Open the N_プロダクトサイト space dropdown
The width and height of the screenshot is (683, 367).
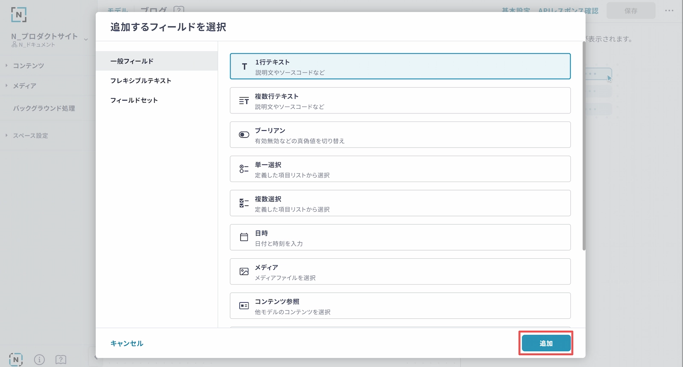pos(86,39)
